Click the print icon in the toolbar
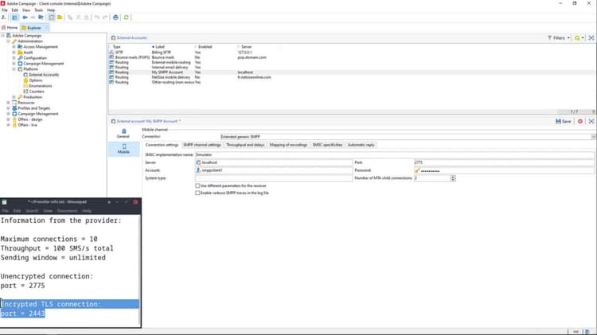597x335 pixels. 115,18
